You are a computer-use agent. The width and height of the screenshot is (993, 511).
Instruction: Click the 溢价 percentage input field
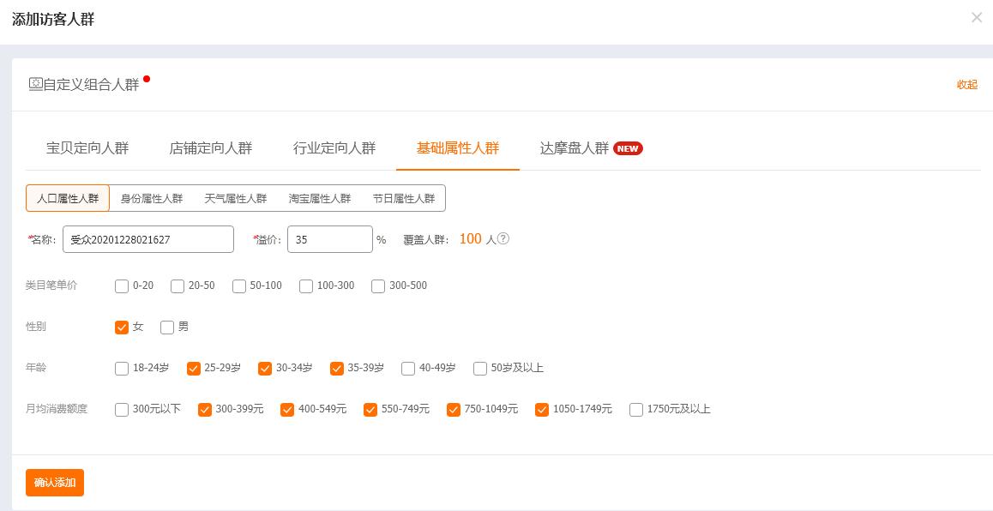tap(329, 239)
